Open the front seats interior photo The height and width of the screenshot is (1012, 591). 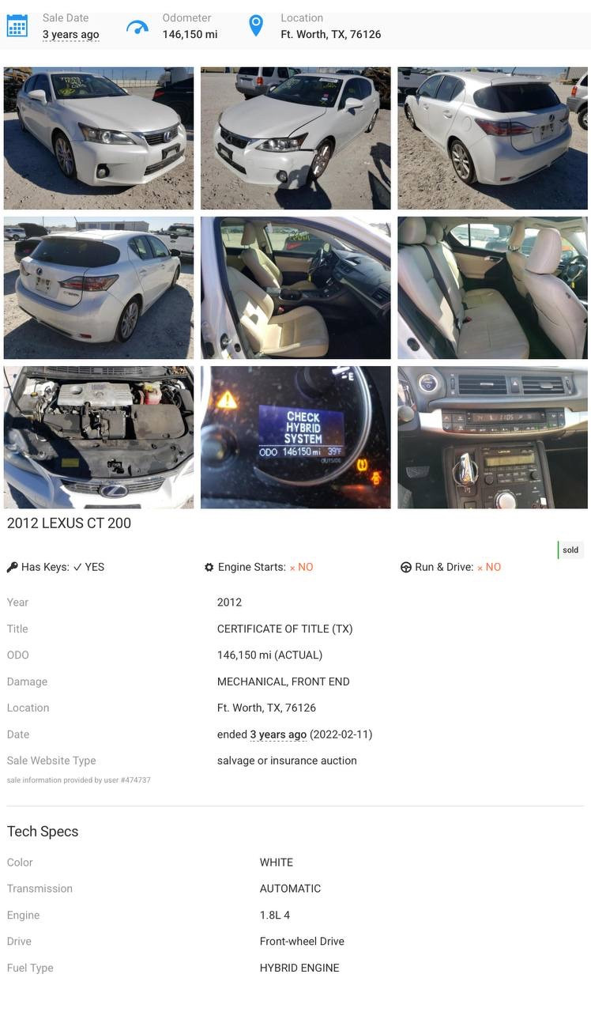pos(295,288)
